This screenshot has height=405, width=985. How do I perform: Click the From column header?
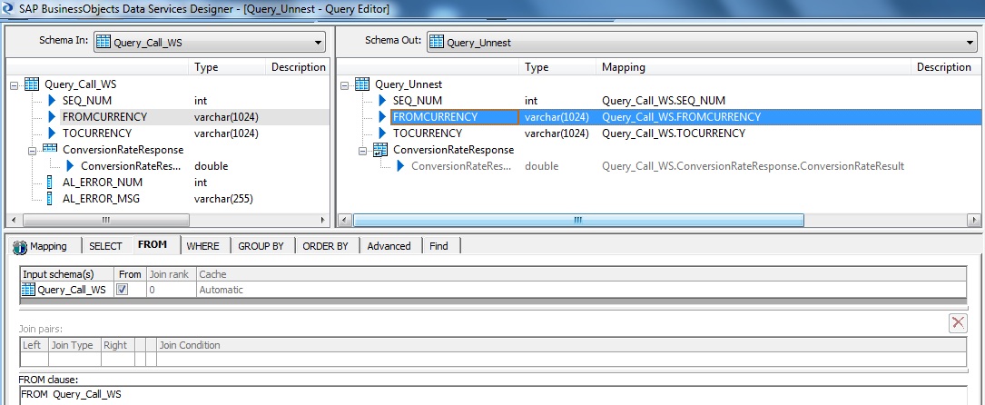[130, 274]
